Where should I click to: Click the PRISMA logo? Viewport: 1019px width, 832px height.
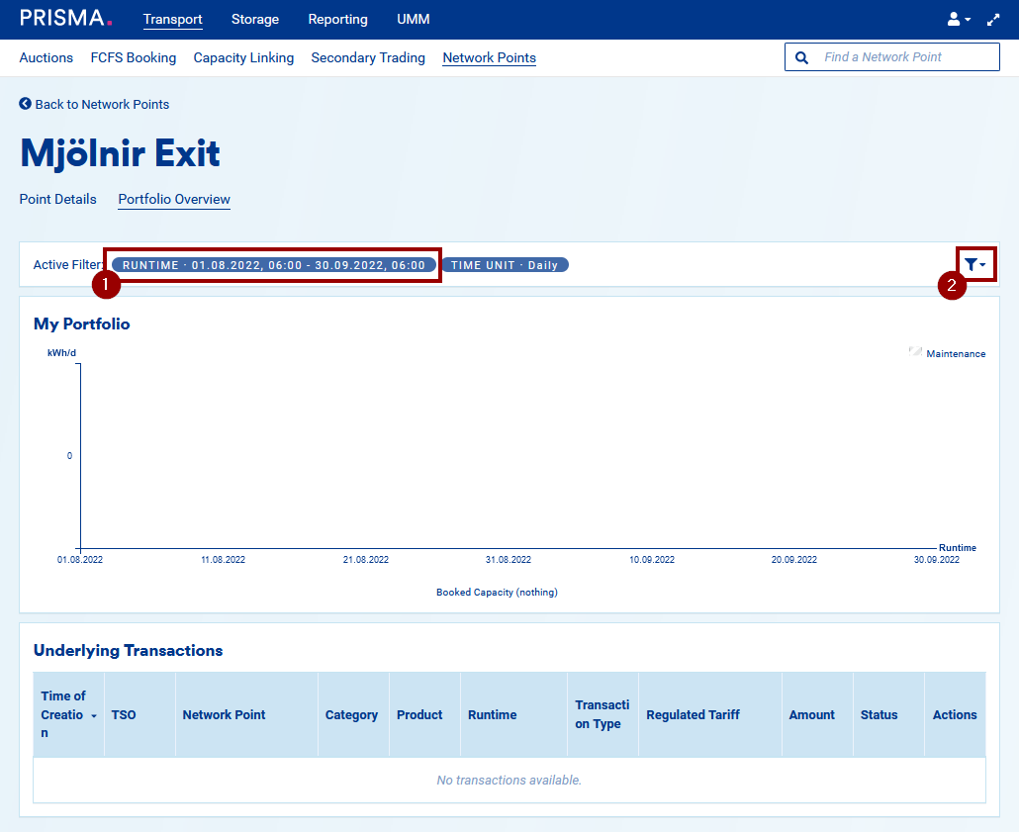point(65,19)
